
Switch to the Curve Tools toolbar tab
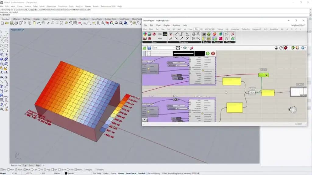click(x=97, y=19)
